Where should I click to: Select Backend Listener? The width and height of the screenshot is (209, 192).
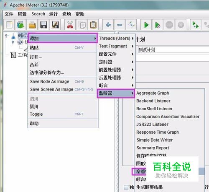click(x=169, y=101)
